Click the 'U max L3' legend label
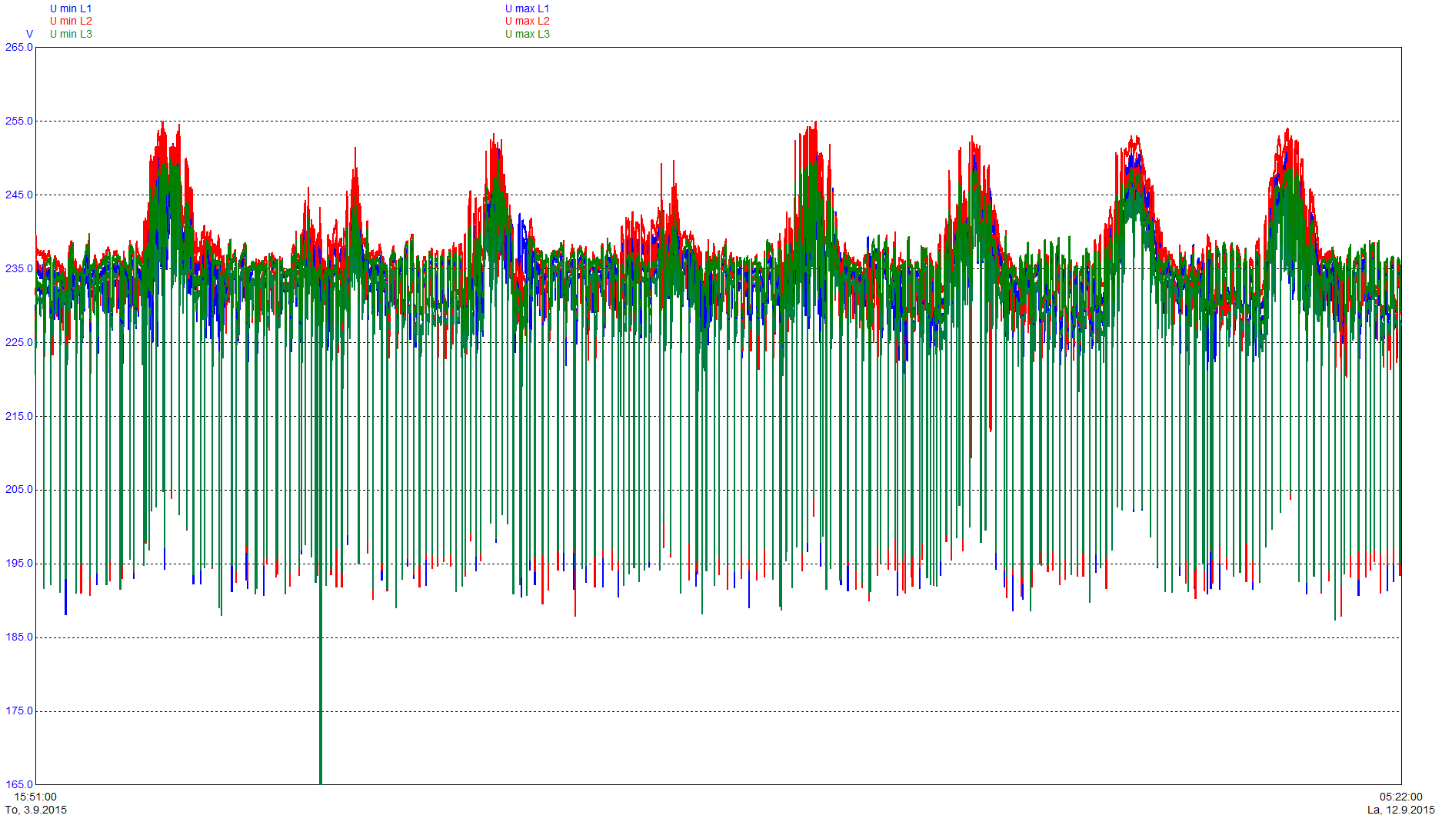Image resolution: width=1442 pixels, height=822 pixels. coord(528,34)
